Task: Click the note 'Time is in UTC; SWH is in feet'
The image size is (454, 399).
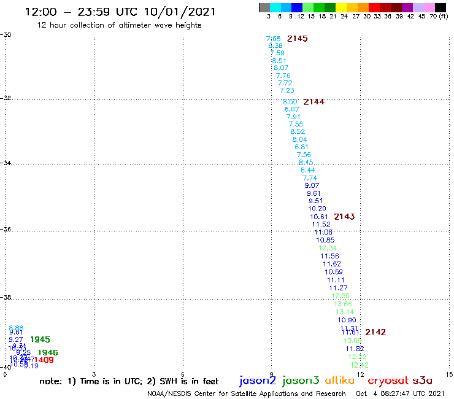Action: (x=129, y=381)
